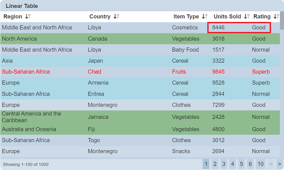
Task: Jump to page 10
Action: 260,164
